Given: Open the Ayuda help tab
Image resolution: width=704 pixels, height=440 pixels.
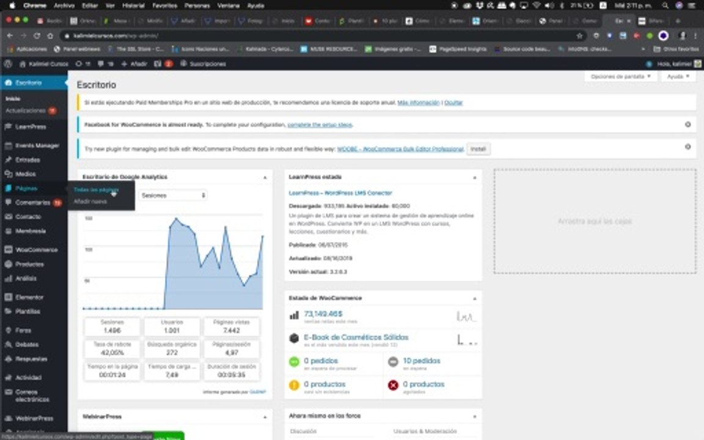Looking at the screenshot, I should click(x=678, y=76).
